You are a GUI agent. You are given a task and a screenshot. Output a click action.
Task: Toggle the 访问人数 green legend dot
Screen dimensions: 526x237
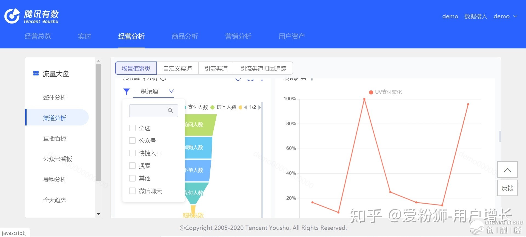[x=212, y=107]
